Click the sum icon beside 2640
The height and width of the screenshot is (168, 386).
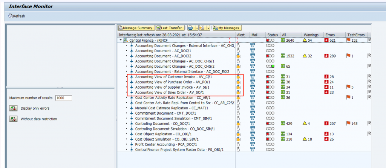tap(283, 40)
